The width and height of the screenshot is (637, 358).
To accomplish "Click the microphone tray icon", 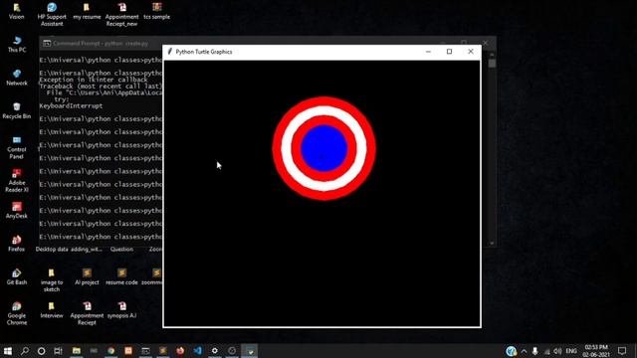I will [535, 351].
